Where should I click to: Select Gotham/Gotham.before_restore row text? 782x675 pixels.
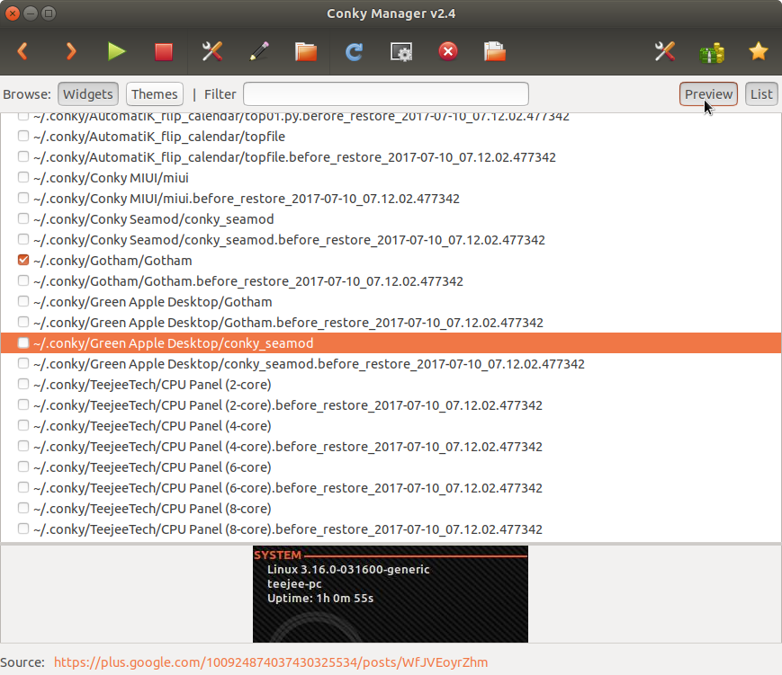248,281
